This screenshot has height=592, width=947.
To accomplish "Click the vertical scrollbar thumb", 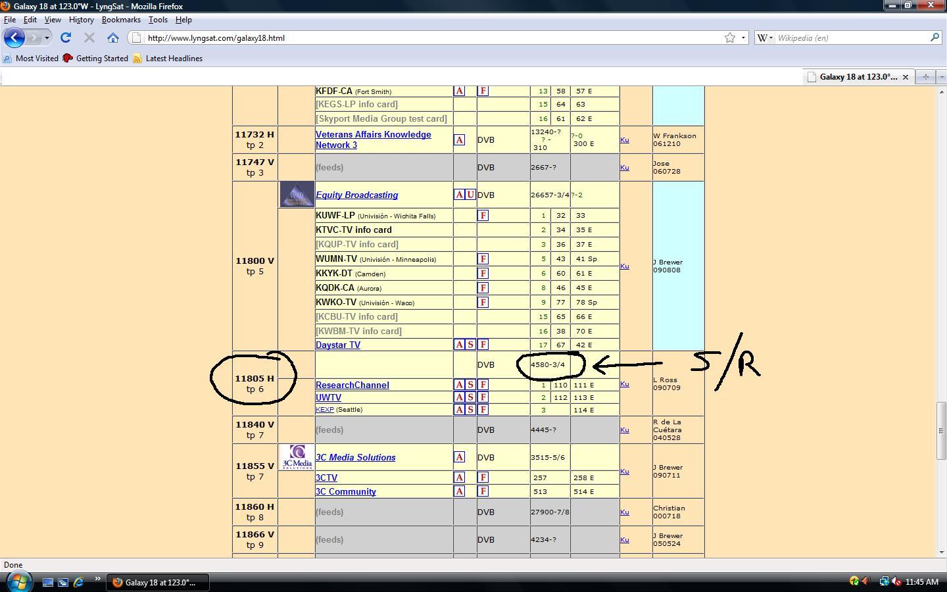I will [940, 431].
